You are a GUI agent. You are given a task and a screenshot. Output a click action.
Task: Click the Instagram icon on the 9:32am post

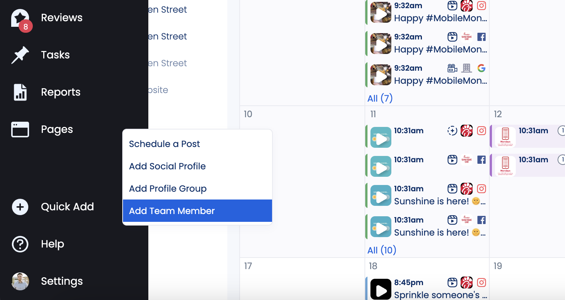[x=482, y=6]
